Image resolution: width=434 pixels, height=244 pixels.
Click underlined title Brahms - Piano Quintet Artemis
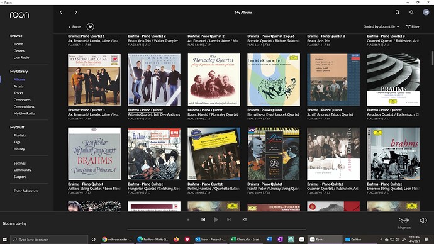[x=145, y=110]
